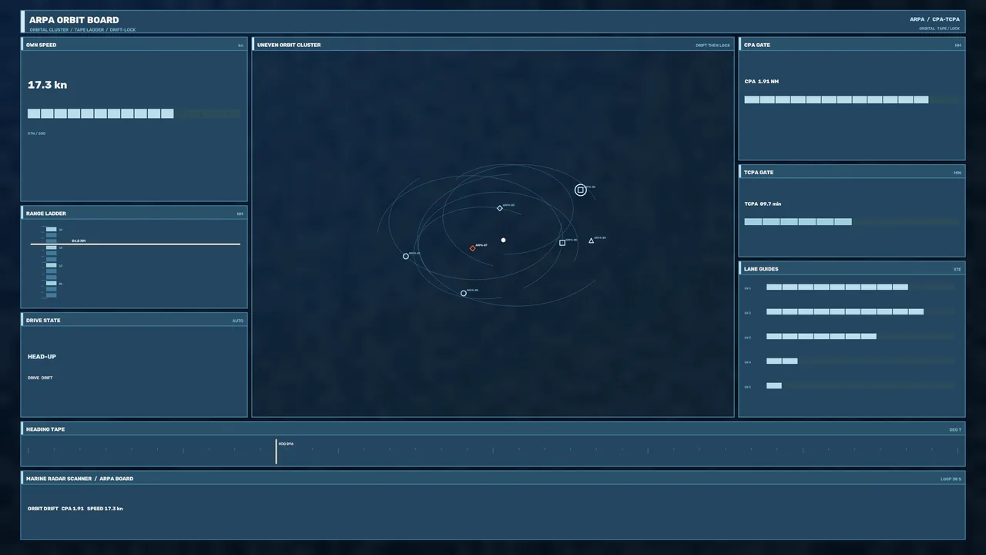Click the AUTO label in Drive State header
Image resolution: width=986 pixels, height=555 pixels.
click(x=237, y=321)
